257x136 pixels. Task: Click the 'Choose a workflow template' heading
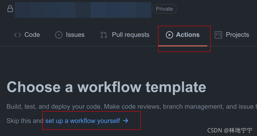(106, 87)
